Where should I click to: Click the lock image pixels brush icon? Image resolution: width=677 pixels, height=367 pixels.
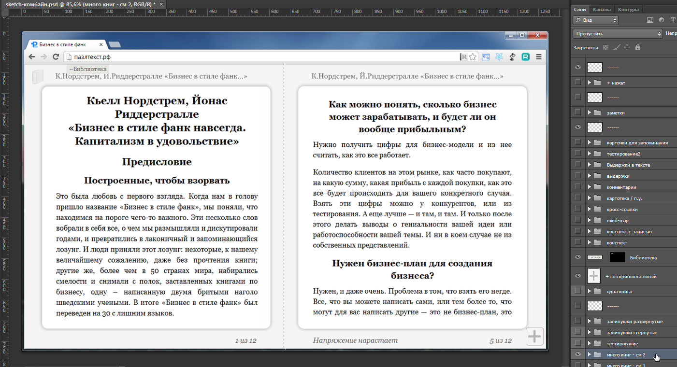coord(616,47)
